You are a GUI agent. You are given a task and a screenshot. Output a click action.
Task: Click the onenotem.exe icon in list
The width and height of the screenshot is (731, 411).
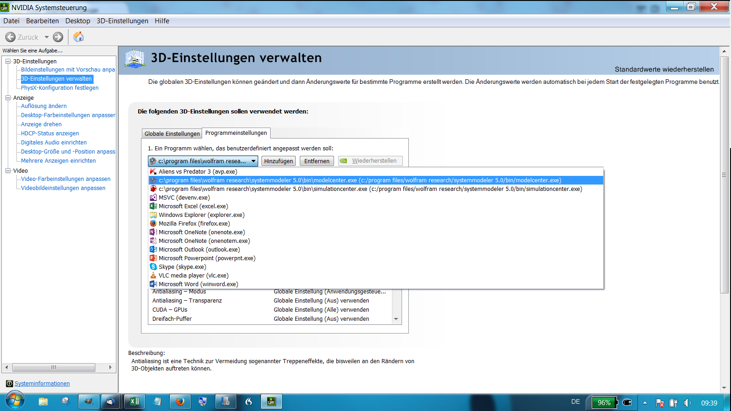pyautogui.click(x=153, y=241)
